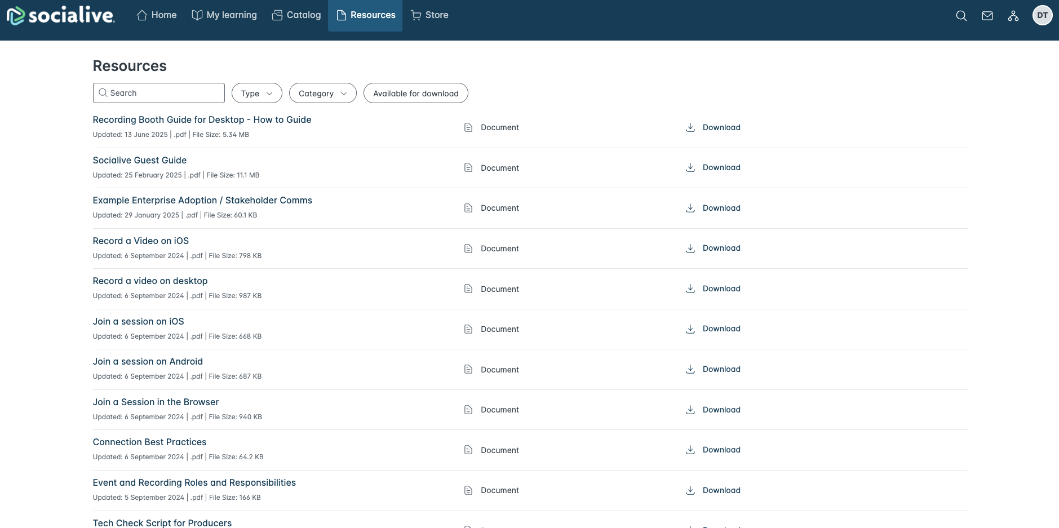Click download icon for Event and Recording Roles

690,490
